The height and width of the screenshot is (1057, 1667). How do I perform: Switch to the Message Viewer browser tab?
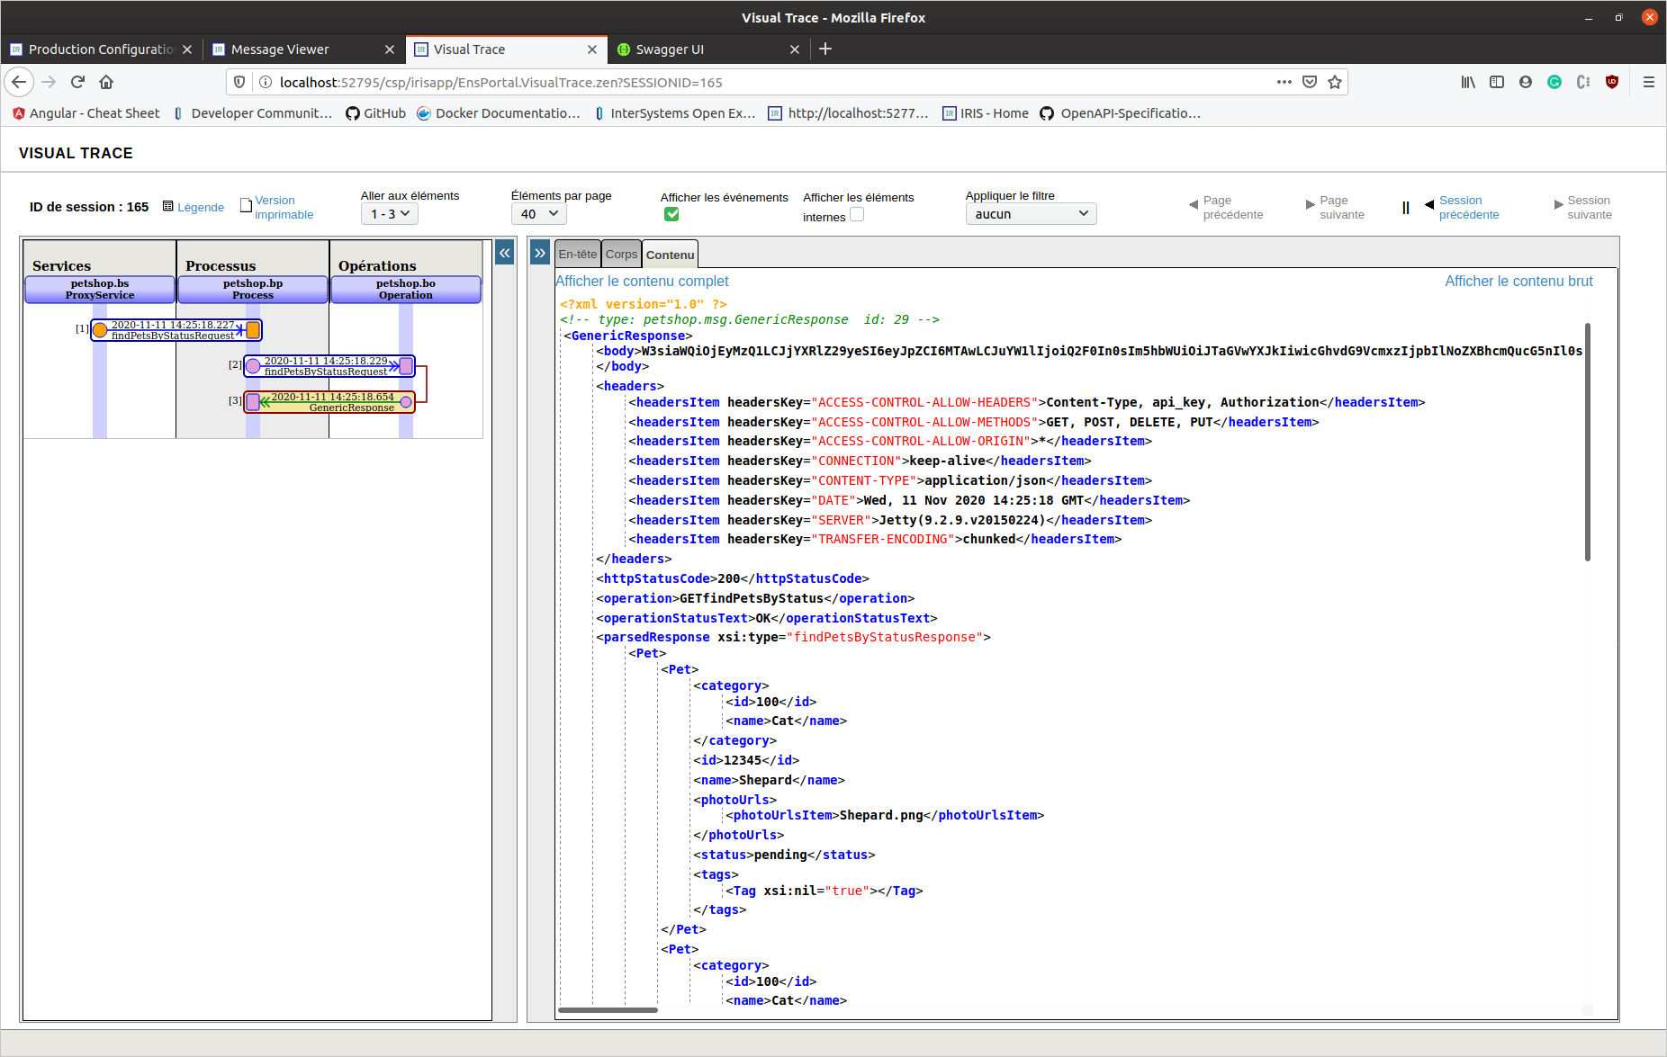pyautogui.click(x=280, y=49)
